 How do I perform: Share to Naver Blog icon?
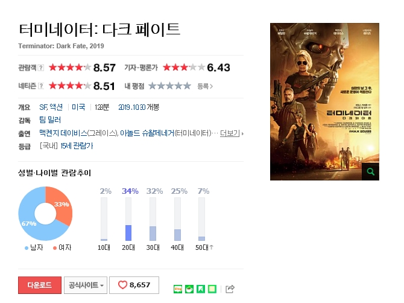click(x=178, y=289)
